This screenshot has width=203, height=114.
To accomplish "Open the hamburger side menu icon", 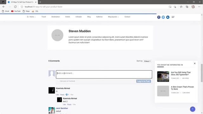I will pos(173,17).
